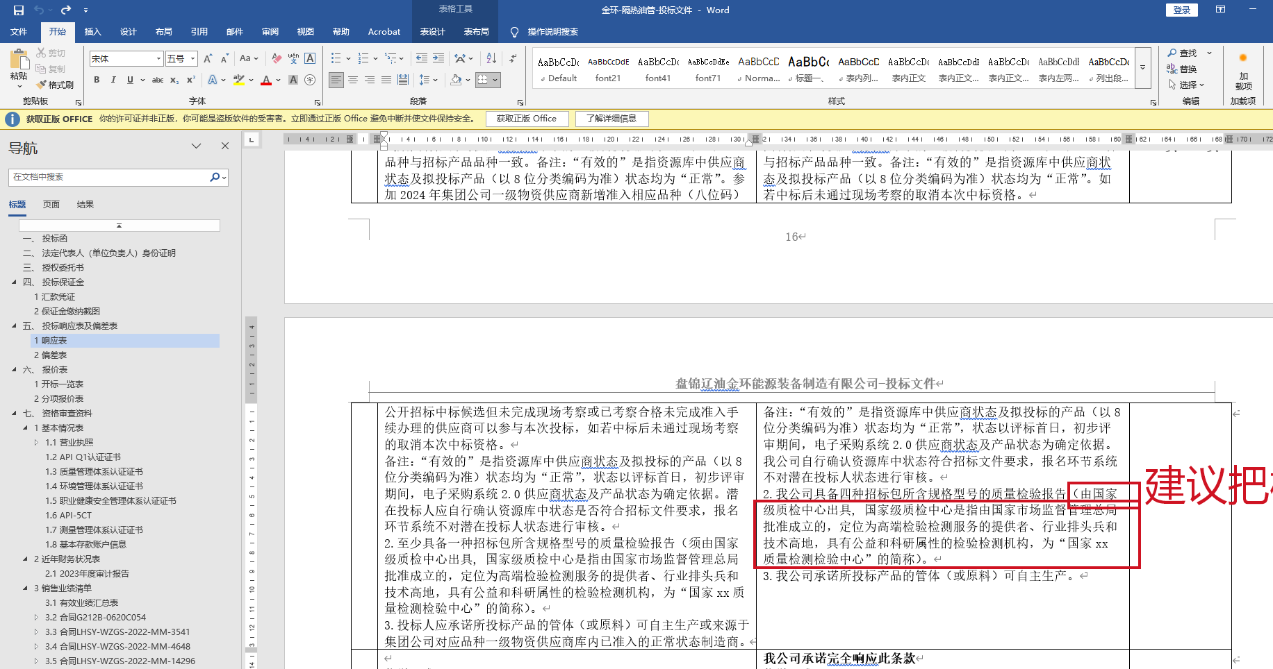Click the navigation search input field
This screenshot has height=669, width=1273.
pos(108,177)
